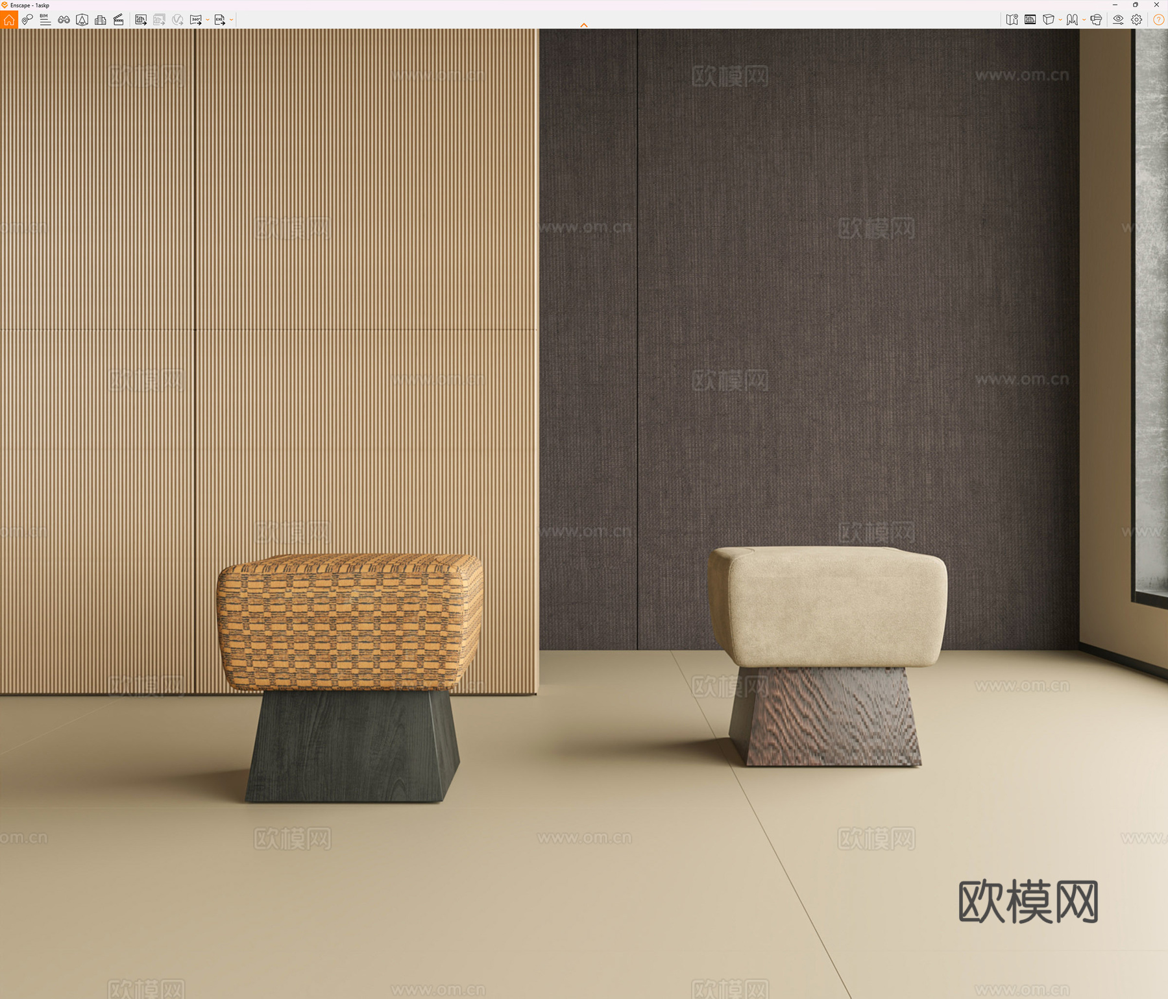Screen dimensions: 1168x999
Task: Expand the navigation mode dropdown arrow
Action: click(x=1084, y=19)
